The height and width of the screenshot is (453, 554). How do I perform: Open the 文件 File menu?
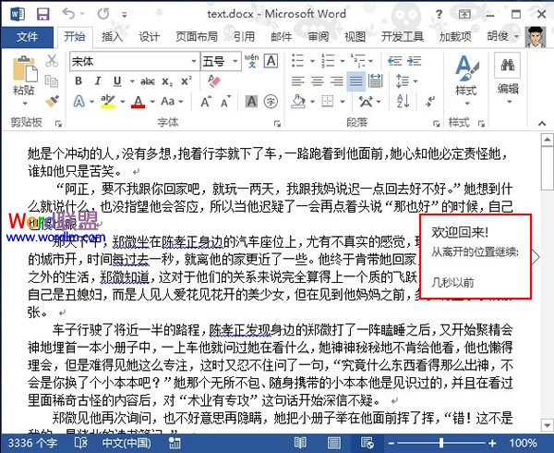pyautogui.click(x=27, y=37)
